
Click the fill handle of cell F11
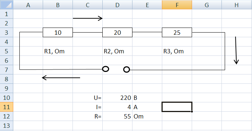pos(192,111)
